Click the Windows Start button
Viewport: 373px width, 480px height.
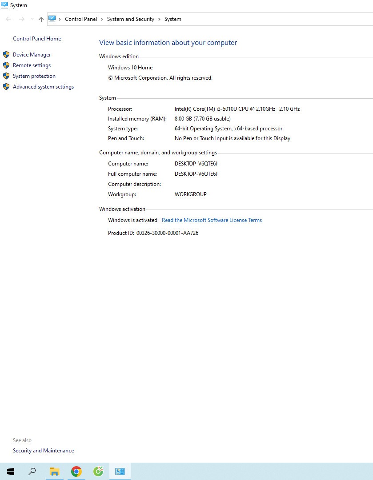click(11, 472)
